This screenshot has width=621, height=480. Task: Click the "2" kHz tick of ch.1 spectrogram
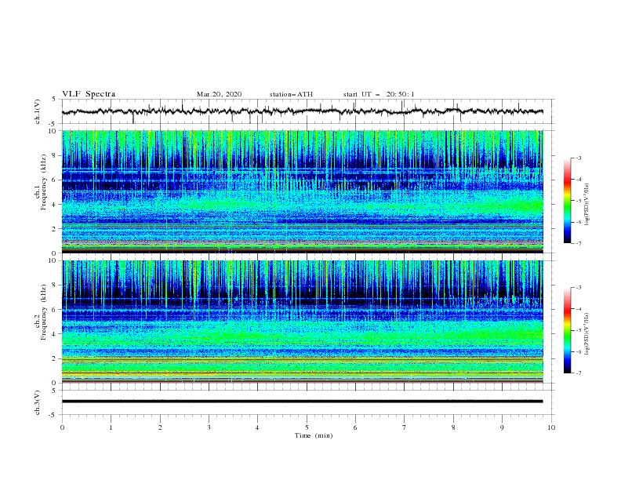56,228
